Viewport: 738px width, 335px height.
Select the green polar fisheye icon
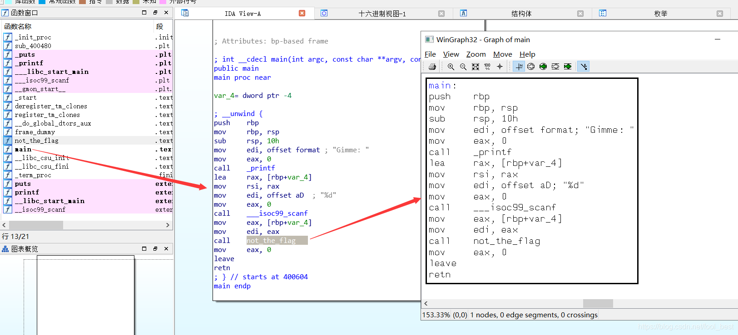[543, 67]
